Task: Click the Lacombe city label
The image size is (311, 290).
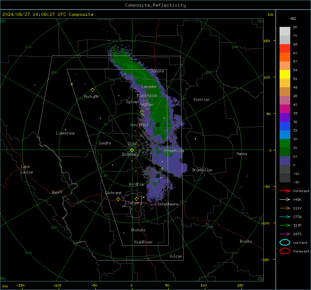Action: pos(149,87)
